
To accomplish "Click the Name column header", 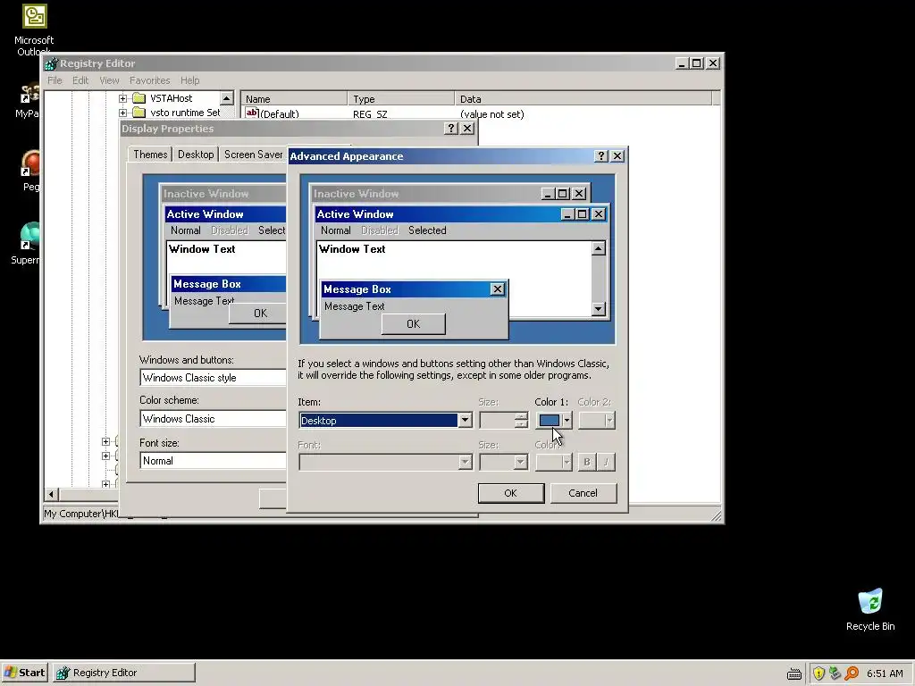I will tap(294, 98).
